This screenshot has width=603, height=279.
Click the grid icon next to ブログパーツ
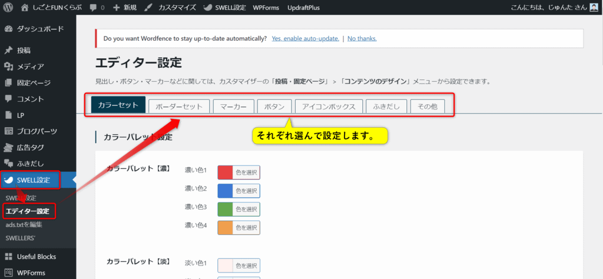[x=8, y=131]
